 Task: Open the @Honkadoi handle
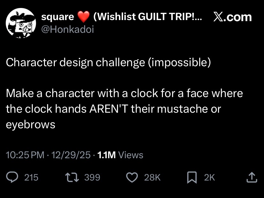tap(68, 29)
